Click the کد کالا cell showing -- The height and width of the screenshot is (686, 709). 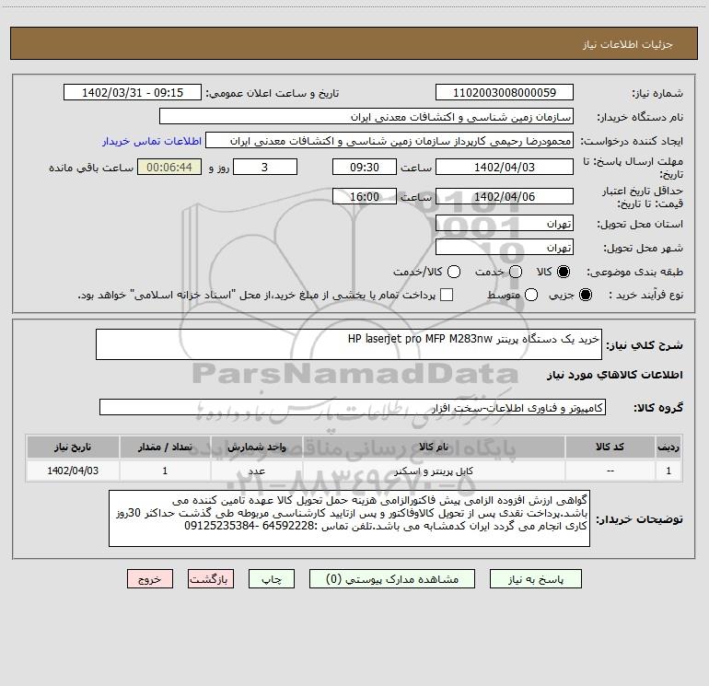point(610,471)
